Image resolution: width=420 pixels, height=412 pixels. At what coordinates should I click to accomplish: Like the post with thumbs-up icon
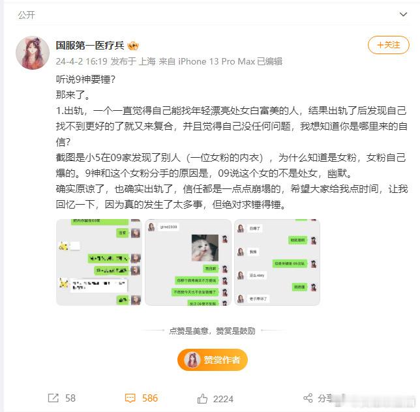[202, 398]
